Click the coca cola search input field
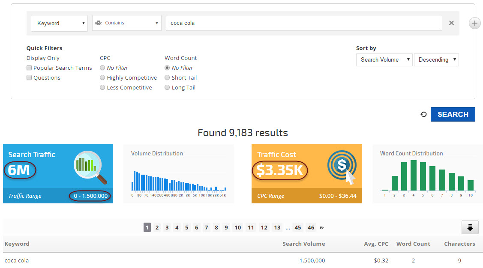 tap(303, 23)
